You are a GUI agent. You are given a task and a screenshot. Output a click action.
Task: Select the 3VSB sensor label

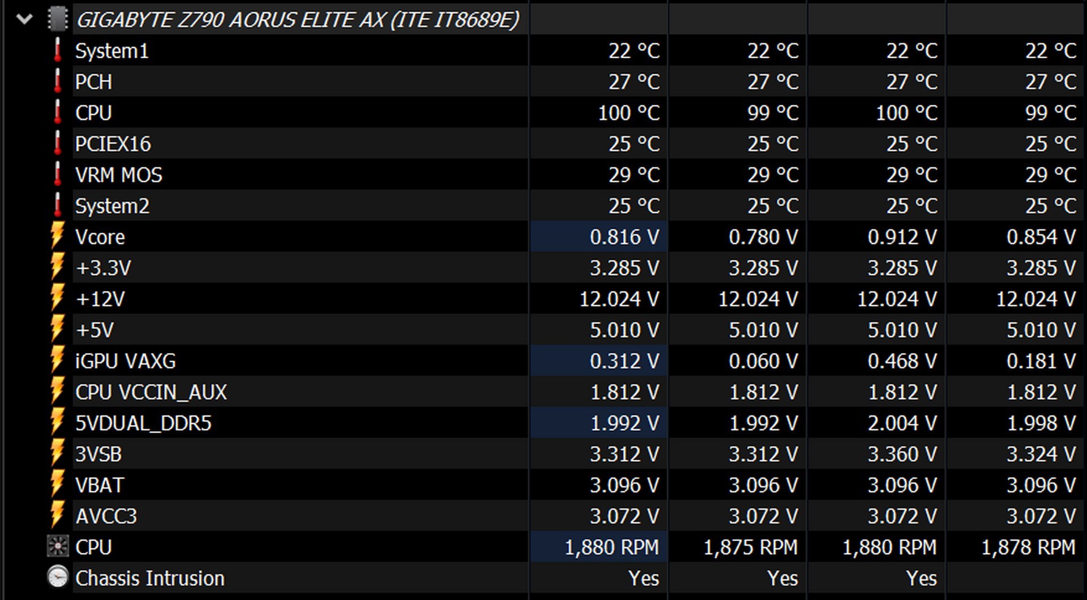pos(99,455)
